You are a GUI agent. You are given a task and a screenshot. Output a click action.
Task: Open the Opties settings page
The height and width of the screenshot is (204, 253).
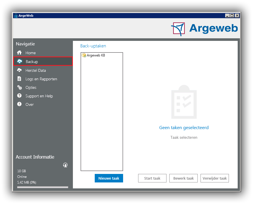[43, 87]
